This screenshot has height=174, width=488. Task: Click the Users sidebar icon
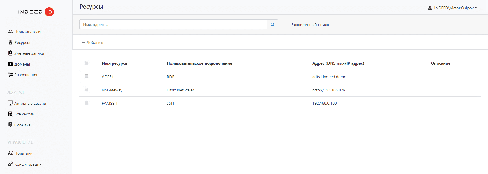pyautogui.click(x=10, y=31)
